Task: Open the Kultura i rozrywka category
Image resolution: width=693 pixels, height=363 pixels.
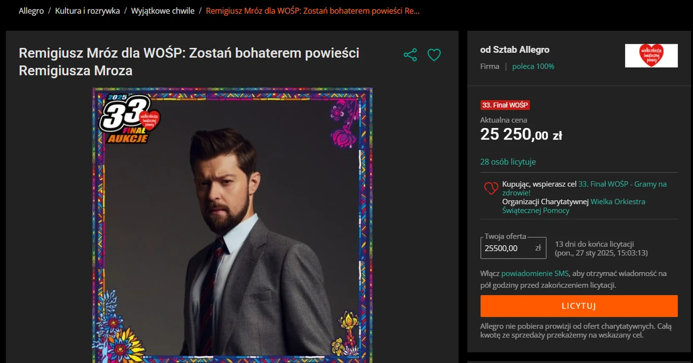Action: (87, 10)
